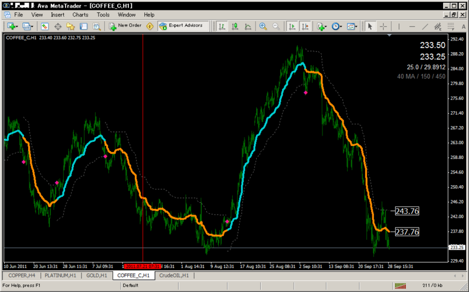Image resolution: width=469 pixels, height=292 pixels.
Task: Click the Default profile status entry
Action: tap(130, 286)
